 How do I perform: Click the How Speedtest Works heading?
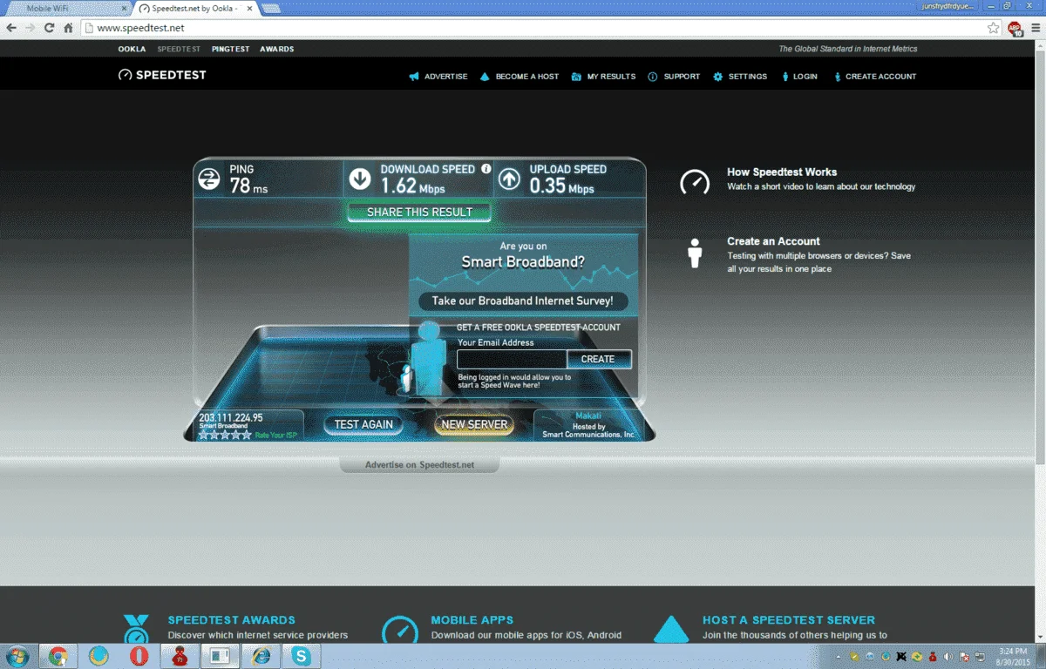click(x=782, y=172)
